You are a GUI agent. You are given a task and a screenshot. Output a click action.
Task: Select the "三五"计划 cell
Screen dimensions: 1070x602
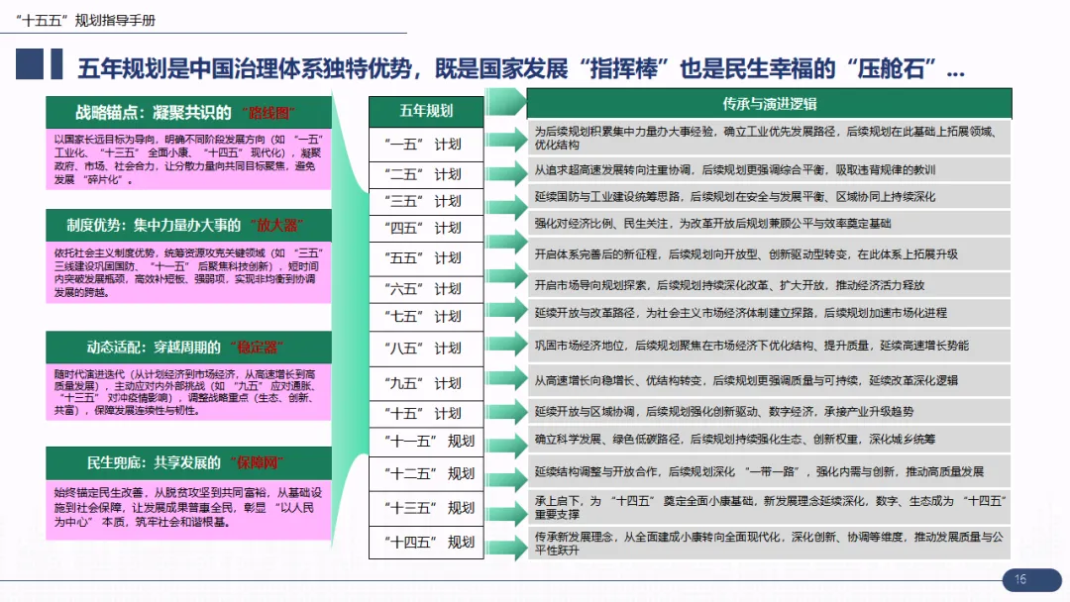(426, 201)
